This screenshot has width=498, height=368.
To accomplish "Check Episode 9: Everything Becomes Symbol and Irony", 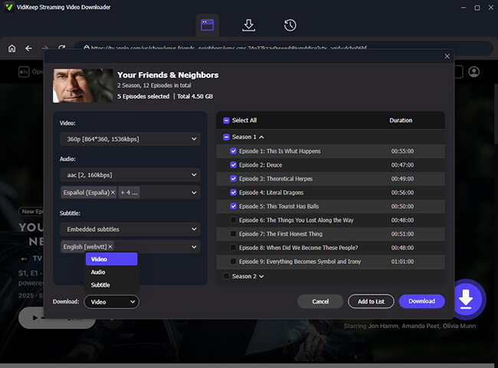I will point(233,262).
